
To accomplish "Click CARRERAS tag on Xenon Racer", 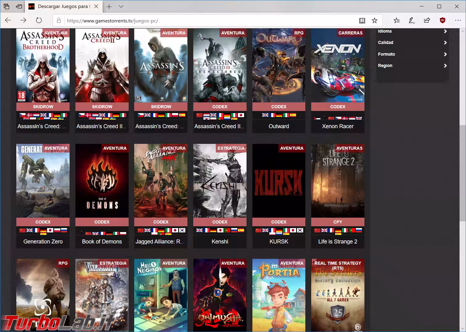I will pos(350,33).
